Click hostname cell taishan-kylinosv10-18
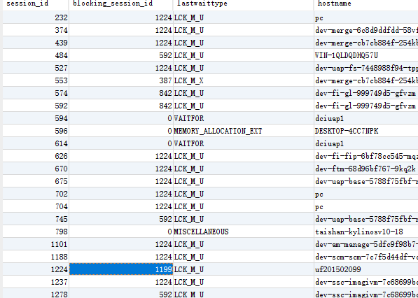Viewport: 418px width, 298px height. (366, 232)
